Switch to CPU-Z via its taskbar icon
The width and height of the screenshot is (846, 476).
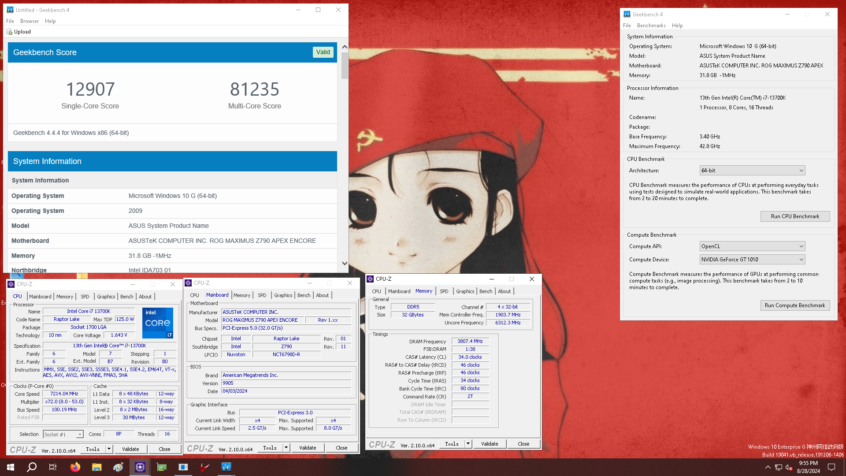[140, 467]
